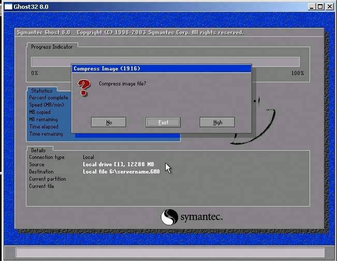Maximize the Ghost32 window
This screenshot has height=261, width=337.
(321, 6)
